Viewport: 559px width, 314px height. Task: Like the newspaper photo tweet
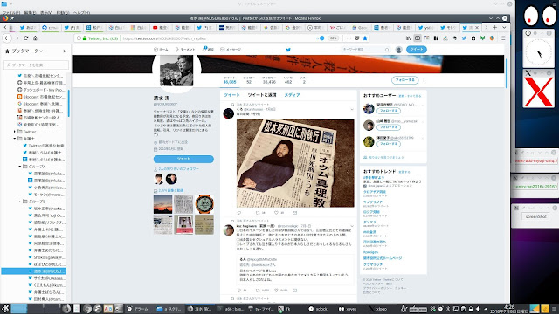click(276, 213)
